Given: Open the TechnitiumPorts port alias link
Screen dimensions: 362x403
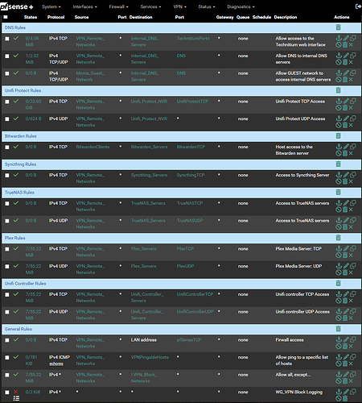Looking at the screenshot, I should (193, 39).
